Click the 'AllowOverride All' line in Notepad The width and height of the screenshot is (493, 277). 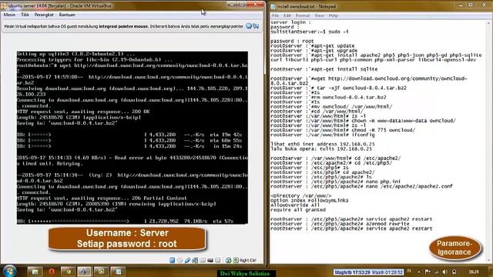pos(295,205)
